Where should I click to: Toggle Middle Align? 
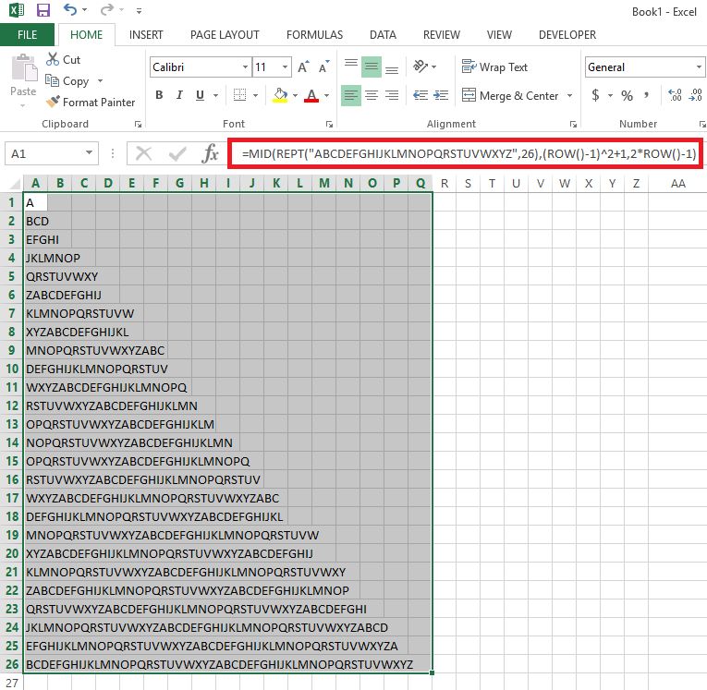tap(372, 67)
